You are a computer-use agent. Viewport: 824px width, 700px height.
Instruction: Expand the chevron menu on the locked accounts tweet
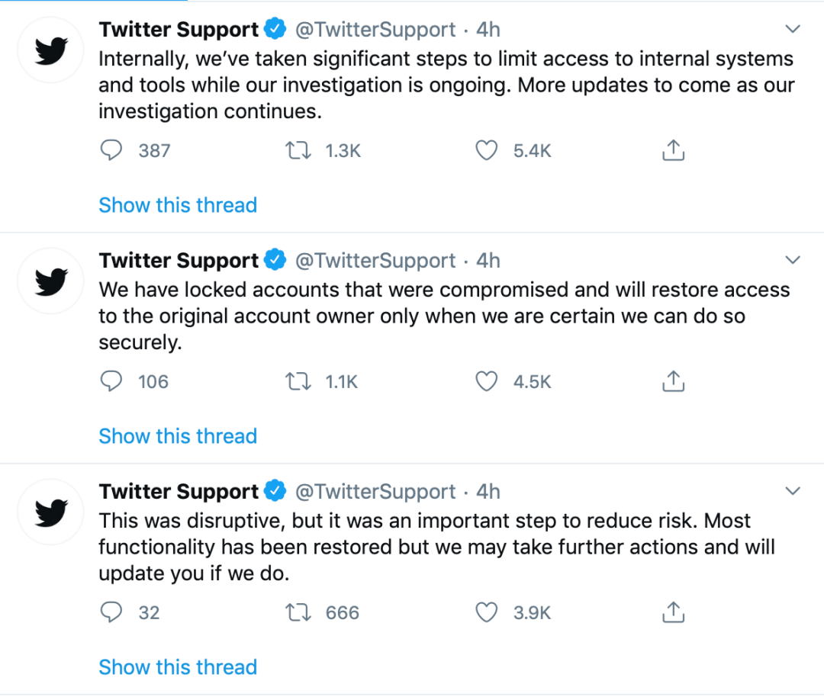[793, 261]
